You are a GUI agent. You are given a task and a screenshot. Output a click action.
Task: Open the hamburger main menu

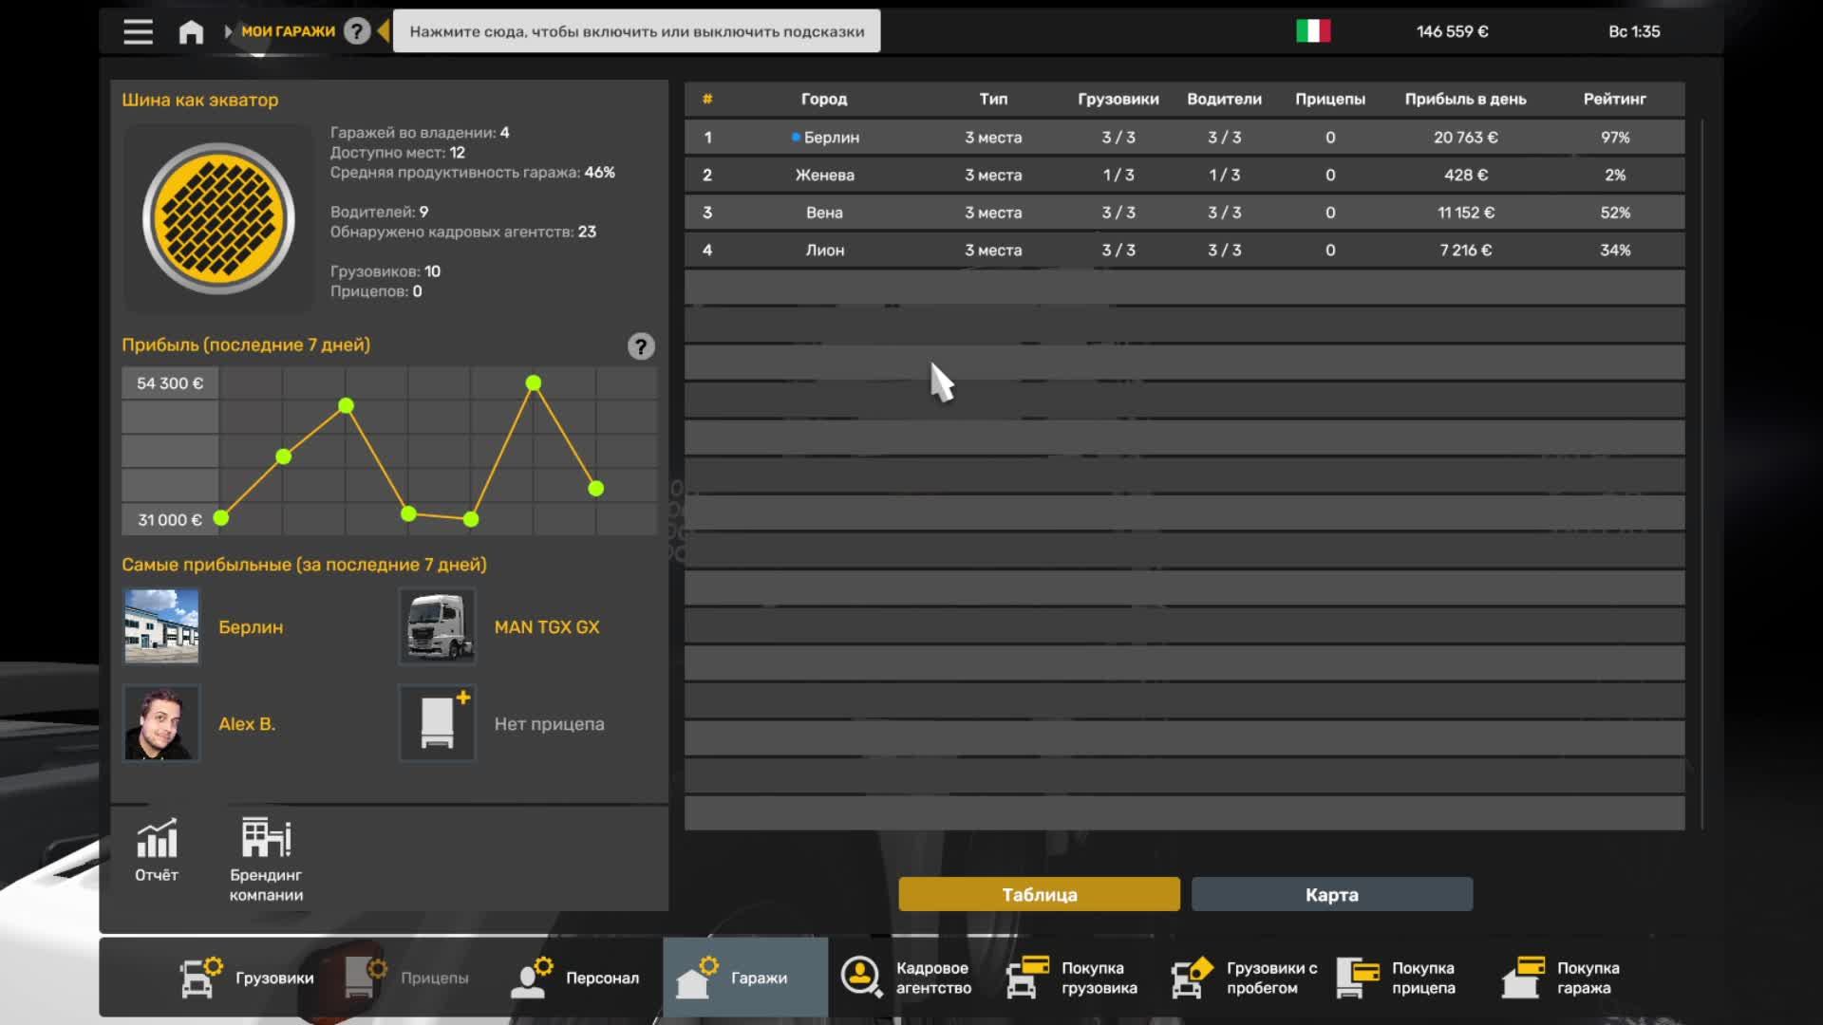pyautogui.click(x=138, y=31)
